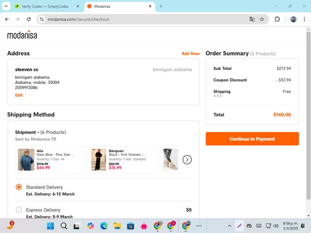Bookmark this page with the star

[262, 19]
